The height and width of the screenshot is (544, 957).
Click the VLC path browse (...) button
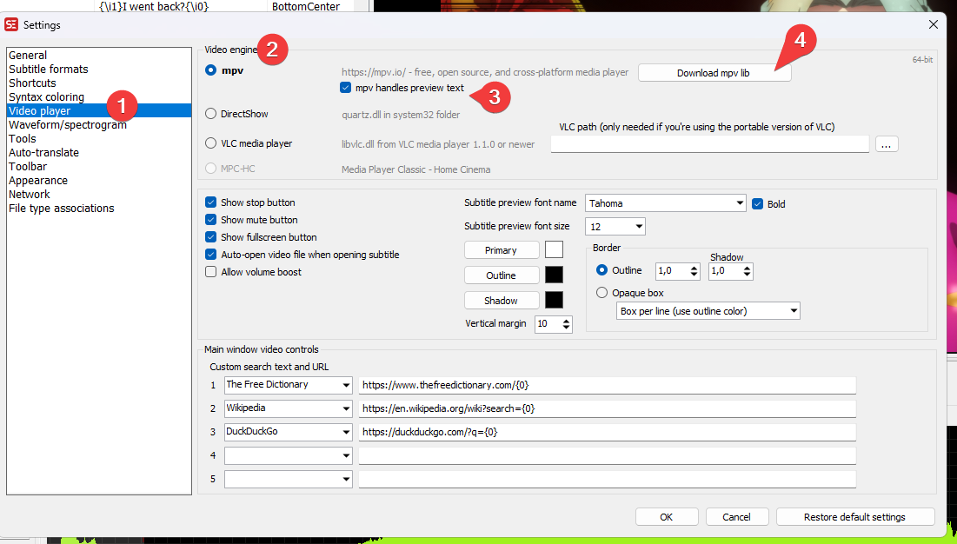coord(887,144)
